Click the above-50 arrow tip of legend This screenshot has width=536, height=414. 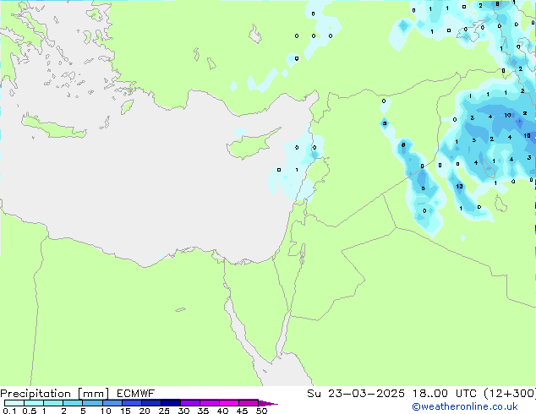(268, 403)
